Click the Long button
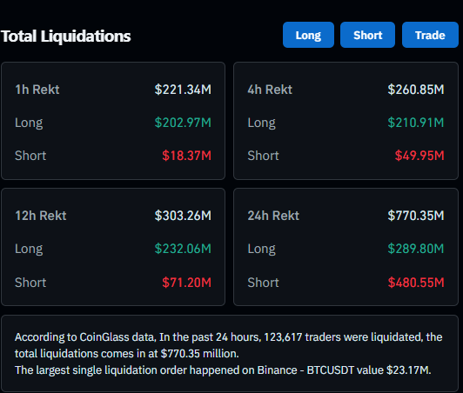This screenshot has width=463, height=393. point(308,35)
